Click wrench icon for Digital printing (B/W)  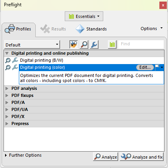pos(15,60)
